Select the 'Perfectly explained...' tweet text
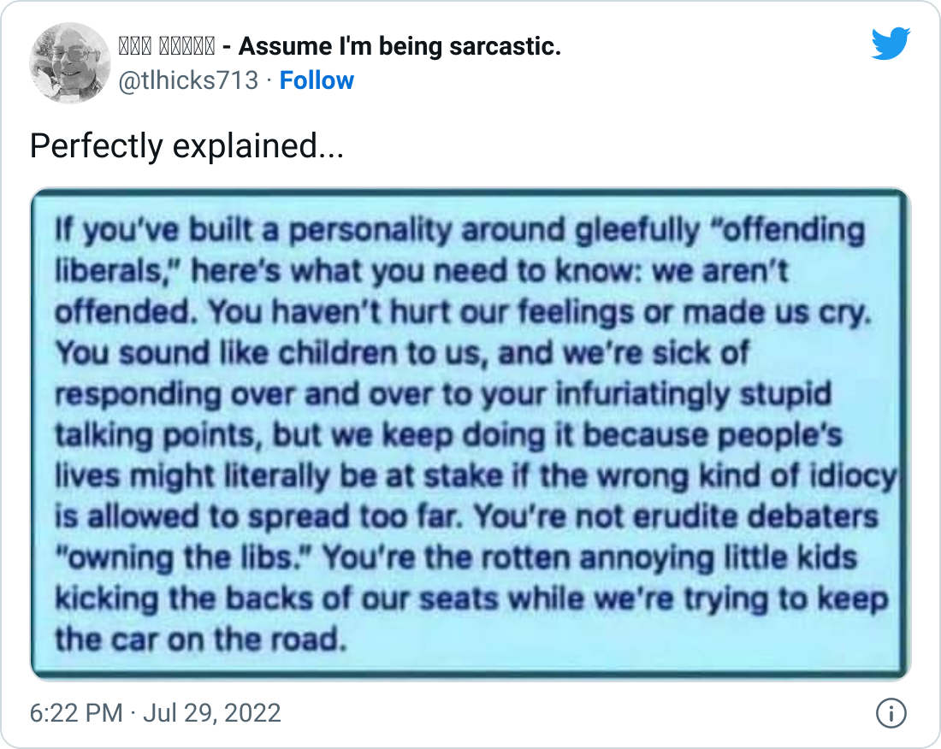 point(186,145)
